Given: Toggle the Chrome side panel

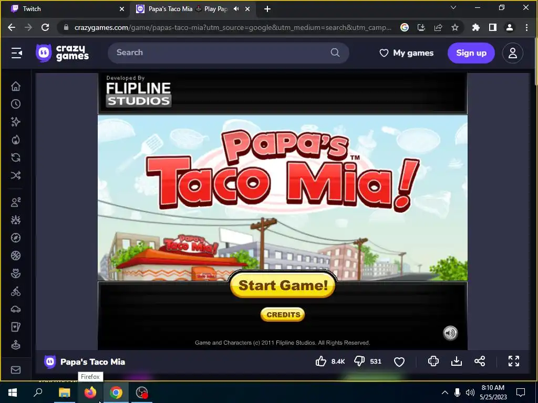Looking at the screenshot, I should coord(493,27).
